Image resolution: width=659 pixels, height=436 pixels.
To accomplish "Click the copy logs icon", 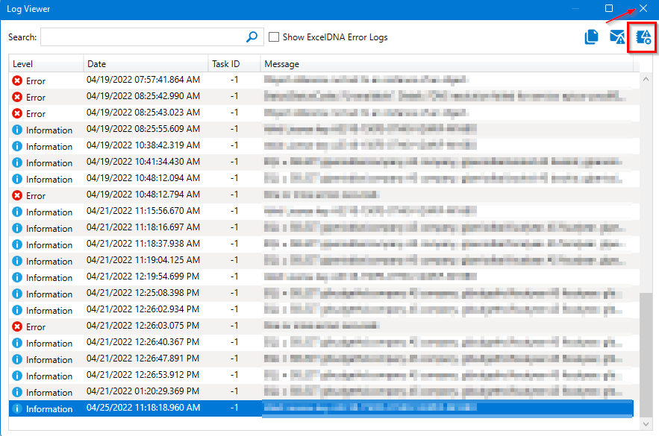I will [x=591, y=37].
